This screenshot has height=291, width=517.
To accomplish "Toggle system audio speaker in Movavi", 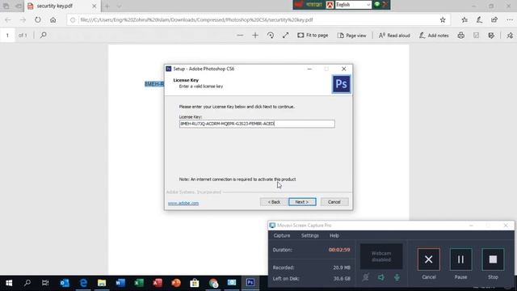I will 381,277.
